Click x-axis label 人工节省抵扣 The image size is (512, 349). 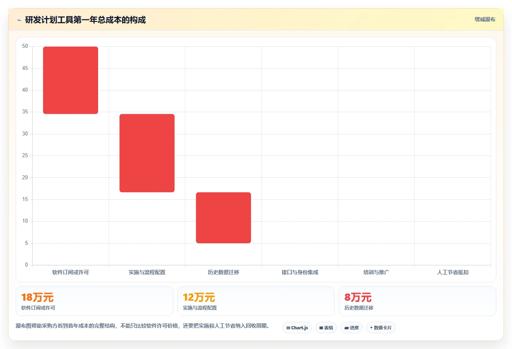click(452, 272)
